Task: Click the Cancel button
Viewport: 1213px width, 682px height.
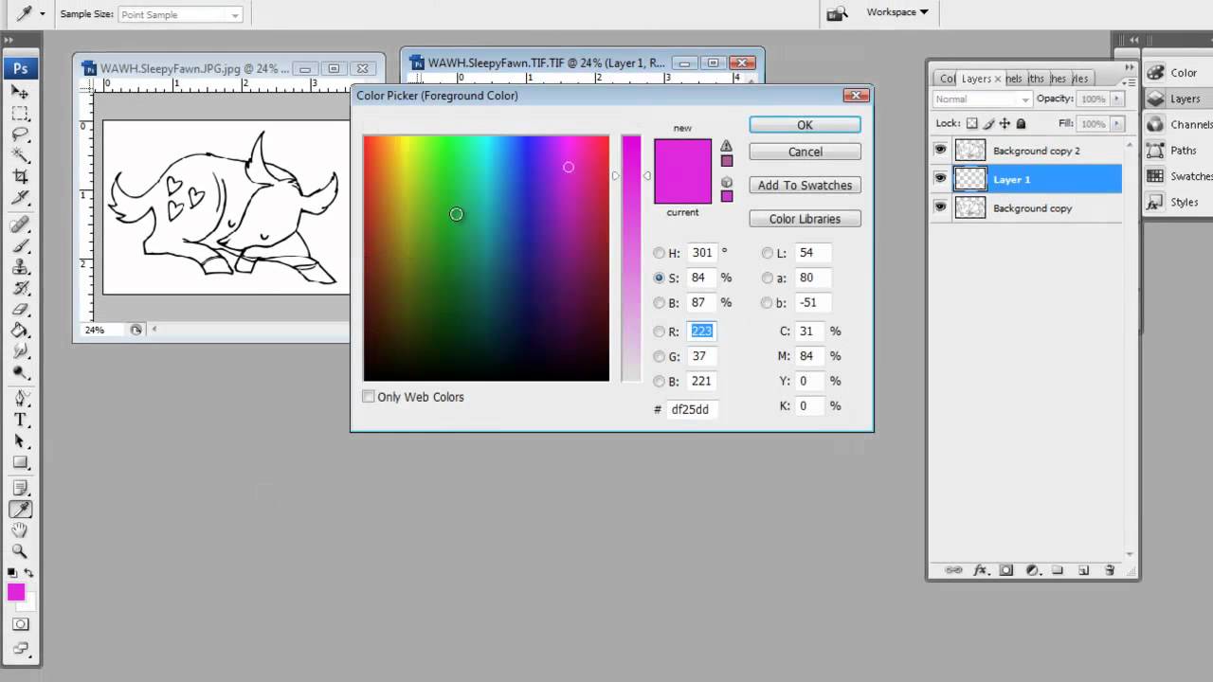Action: 805,152
